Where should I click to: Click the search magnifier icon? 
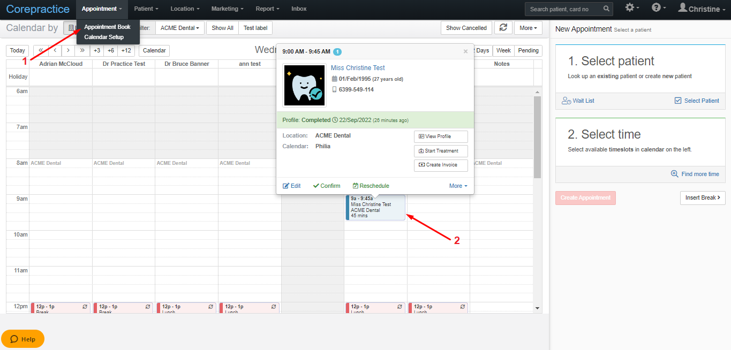(606, 9)
